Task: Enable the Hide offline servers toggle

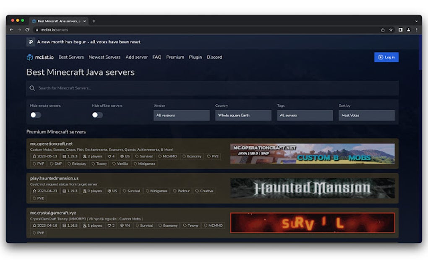Action: (x=97, y=115)
